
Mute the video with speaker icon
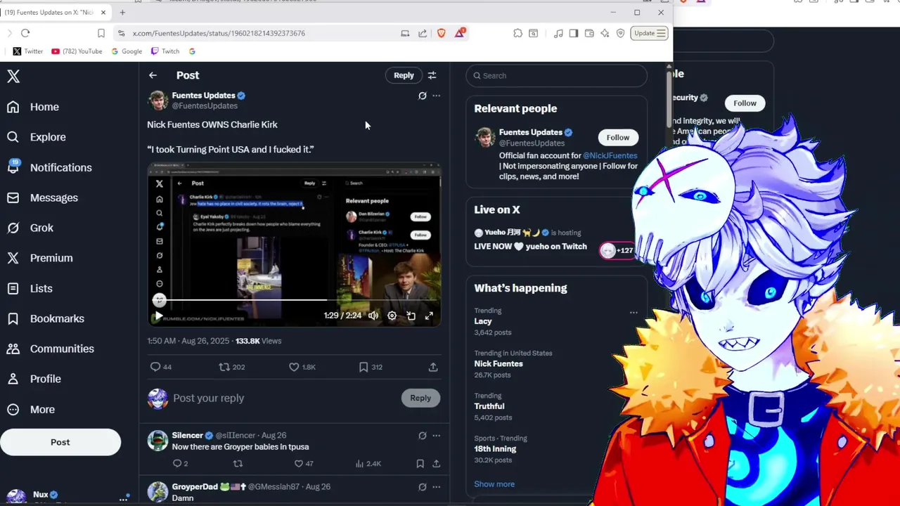click(x=373, y=316)
